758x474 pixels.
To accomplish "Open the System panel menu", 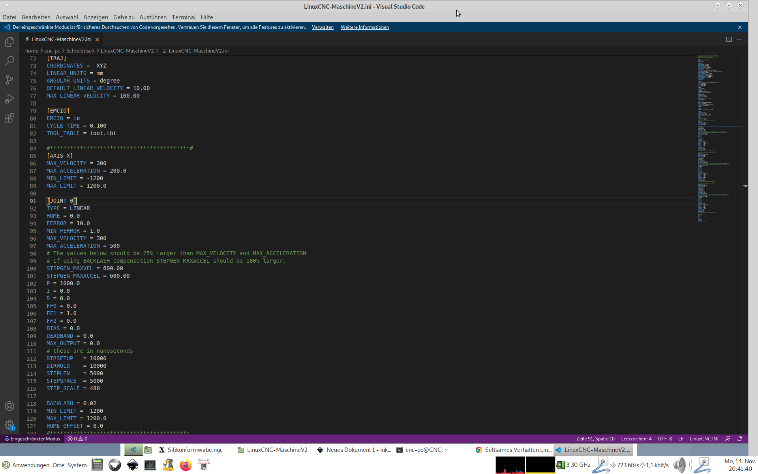I will 77,465.
